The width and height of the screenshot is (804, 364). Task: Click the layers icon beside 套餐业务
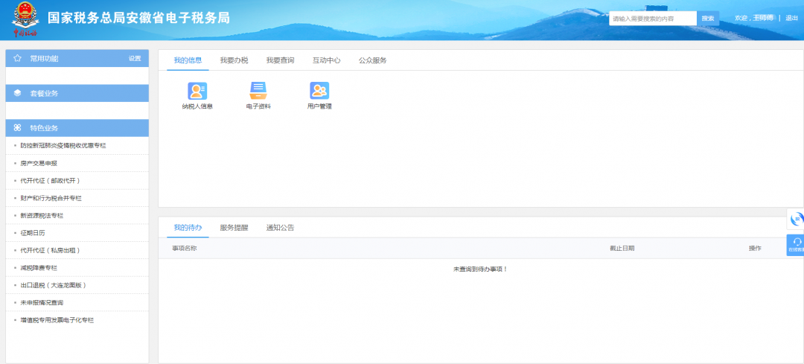[x=17, y=93]
